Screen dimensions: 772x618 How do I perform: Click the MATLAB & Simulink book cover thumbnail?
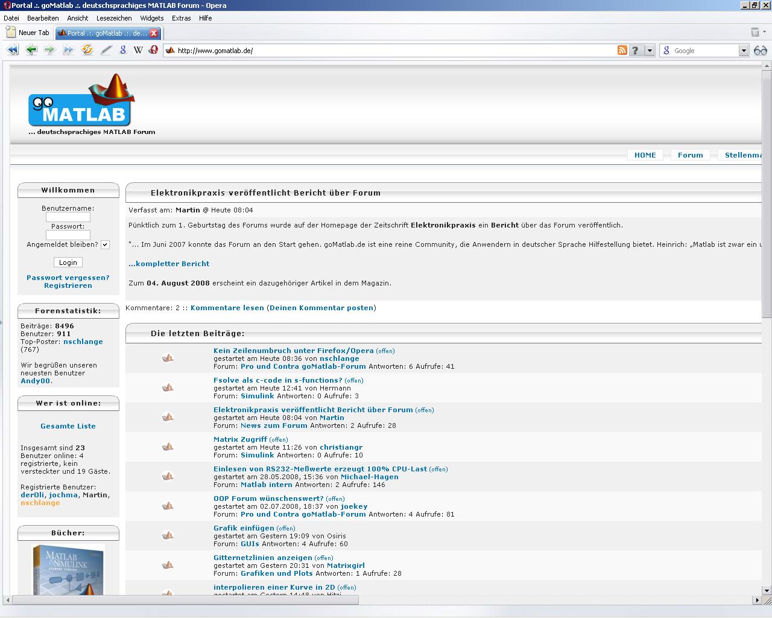point(68,569)
